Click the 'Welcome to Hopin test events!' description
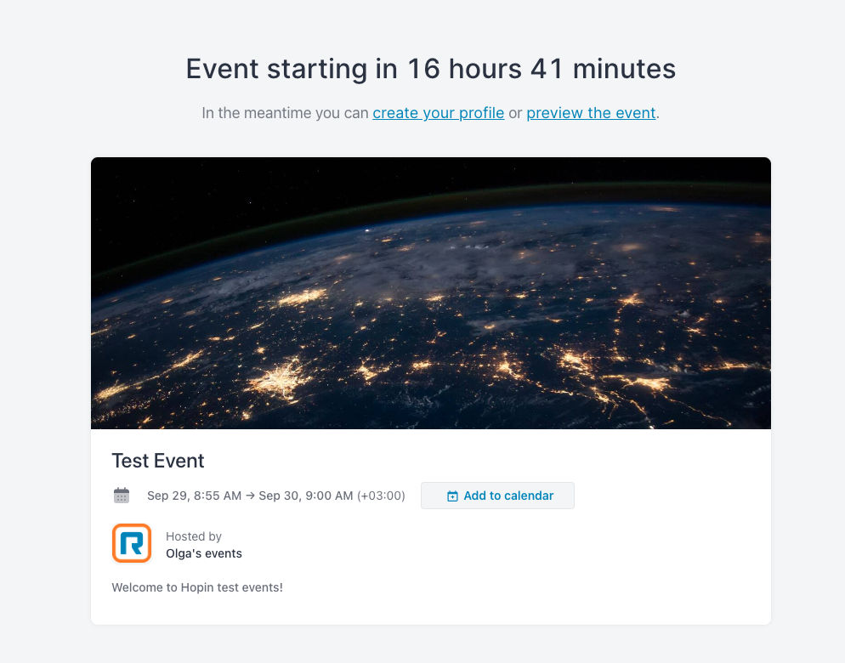The width and height of the screenshot is (845, 663). 197,587
